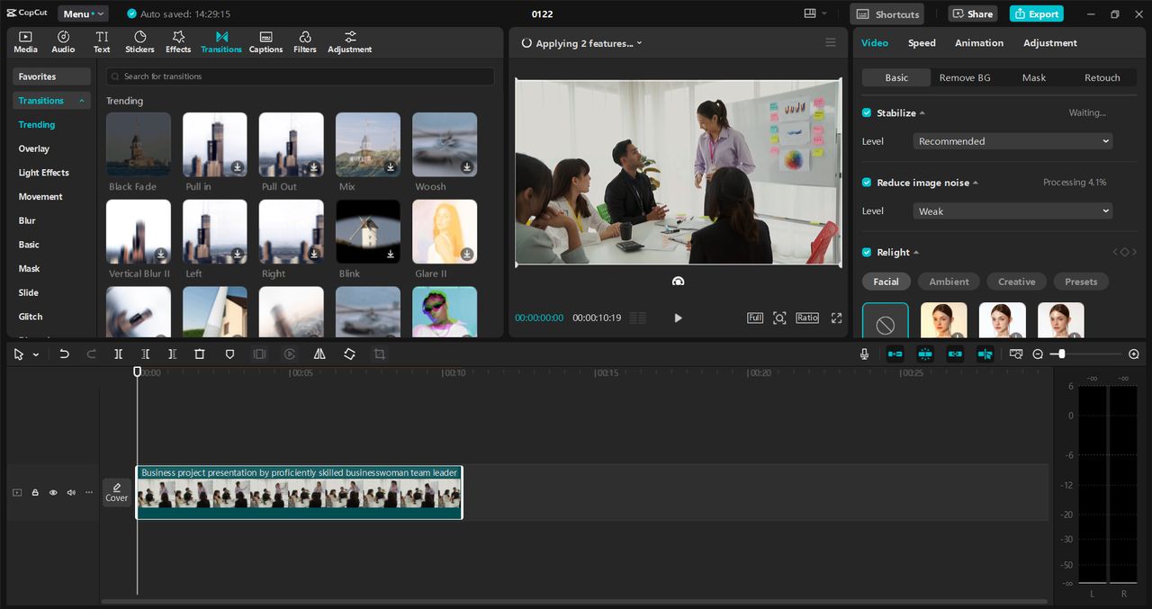Collapse the Relight section arrow

(916, 253)
